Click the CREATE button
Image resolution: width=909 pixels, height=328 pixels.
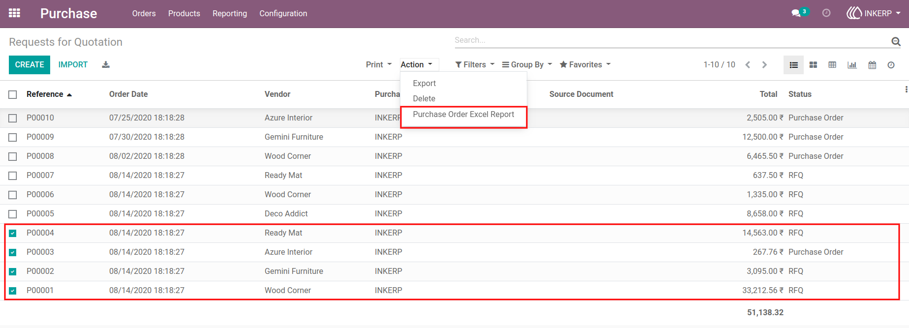30,64
